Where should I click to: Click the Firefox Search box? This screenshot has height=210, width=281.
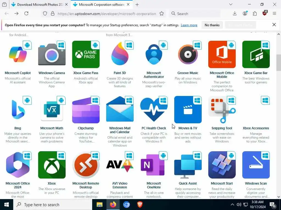195,14
